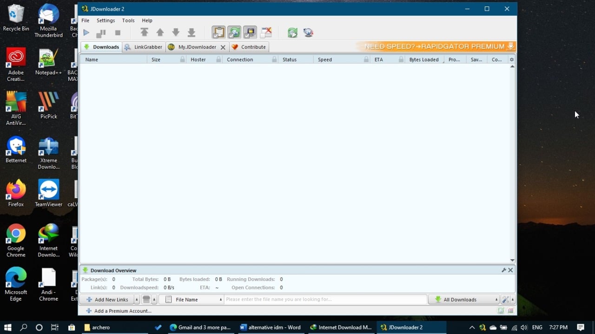595x334 pixels.
Task: Move selection up arrow icon
Action: click(160, 32)
